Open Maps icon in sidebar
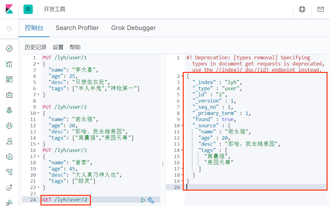The image size is (330, 206). [9, 110]
